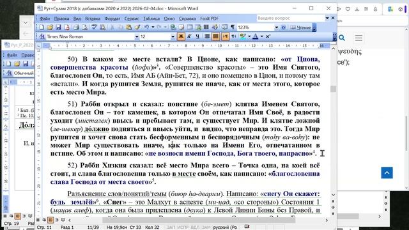Open the Research pane icon
This screenshot has height=230, width=409.
tap(102, 27)
